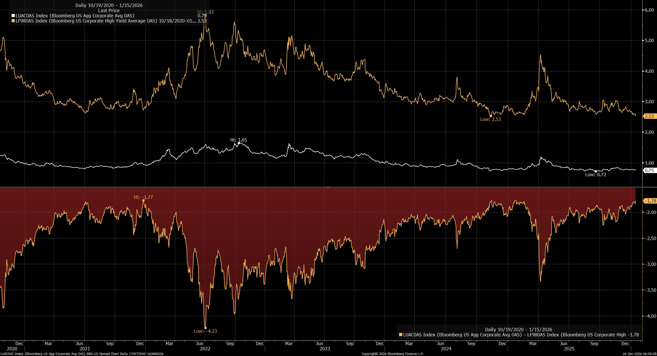
Task: Click the Hi: 5.33 label
Action: pyautogui.click(x=205, y=12)
